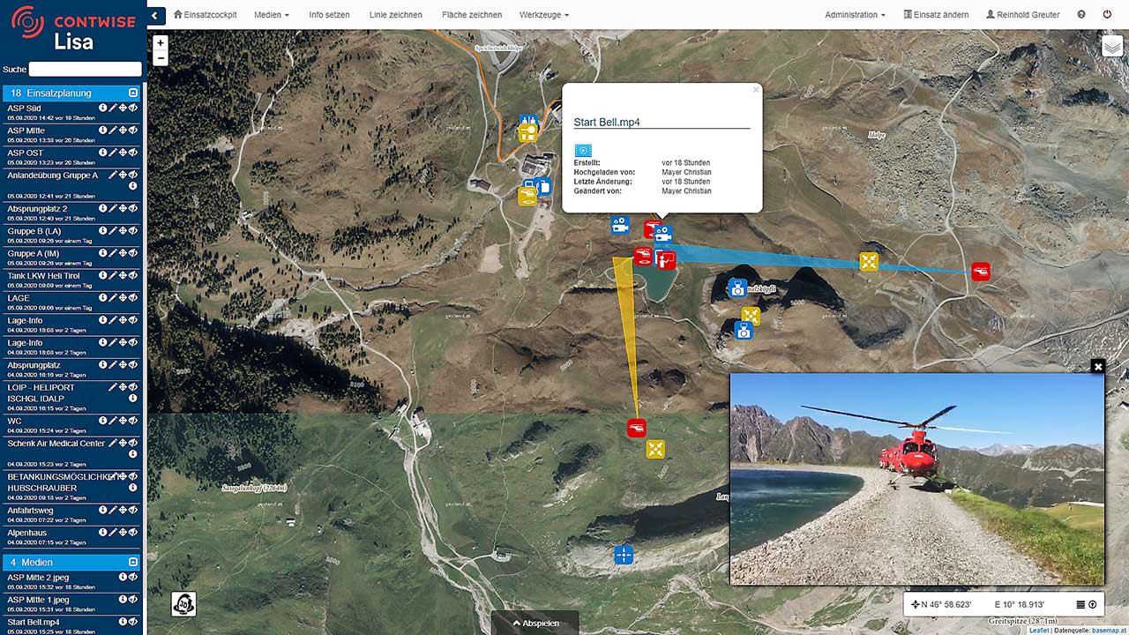
Task: Close the Start Bell.mp4 popup
Action: coord(755,89)
